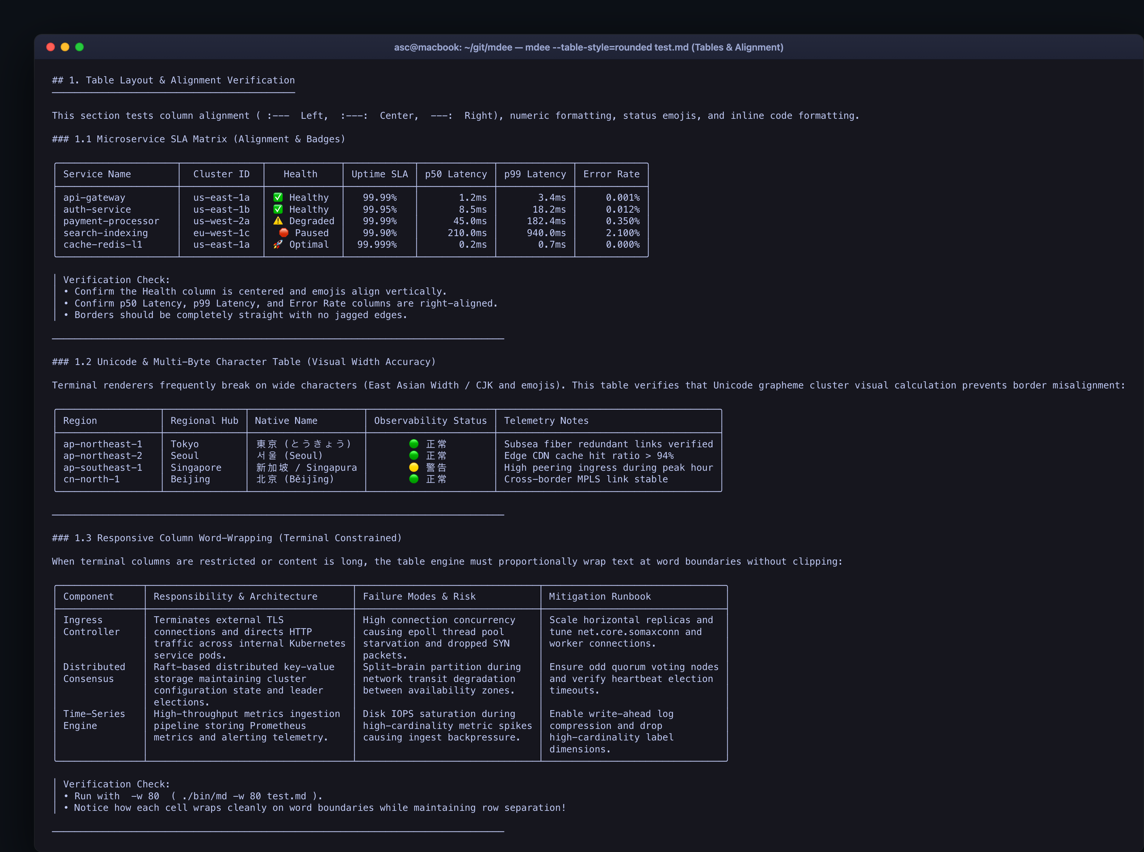Click the 'Ingress Controller' component cell
The height and width of the screenshot is (852, 1144).
click(91, 626)
